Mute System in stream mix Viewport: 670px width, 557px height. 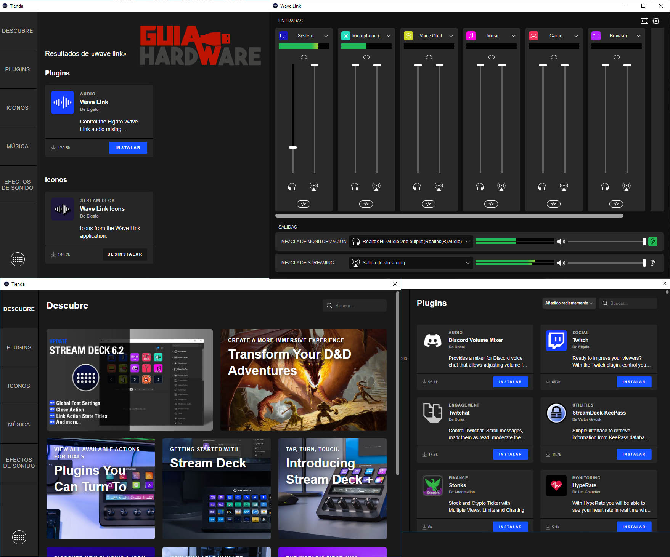click(x=314, y=187)
